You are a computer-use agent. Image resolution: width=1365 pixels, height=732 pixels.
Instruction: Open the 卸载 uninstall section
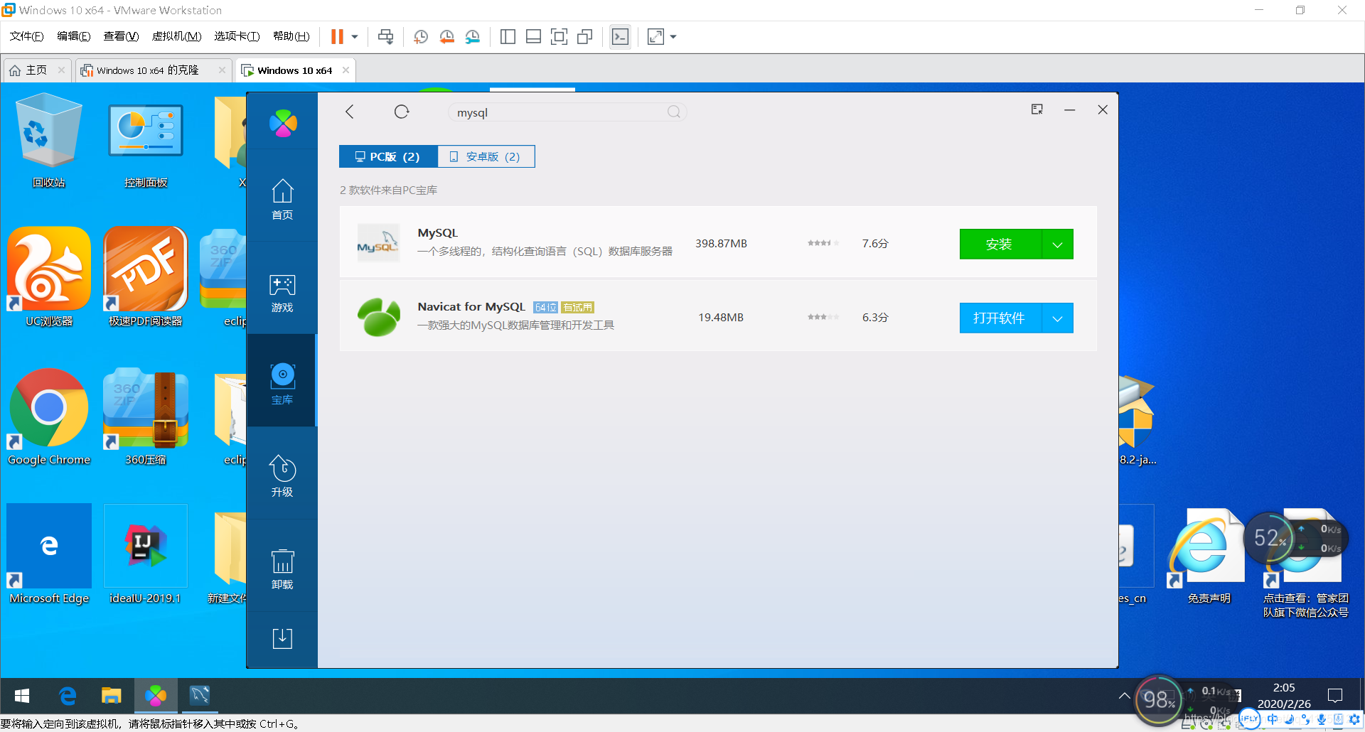pyautogui.click(x=282, y=569)
